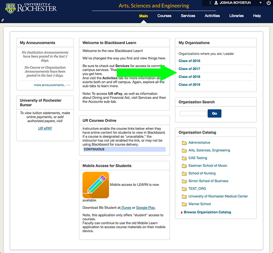Click the more announcements link
Viewport: 273px width, 253px height.
coord(52,85)
